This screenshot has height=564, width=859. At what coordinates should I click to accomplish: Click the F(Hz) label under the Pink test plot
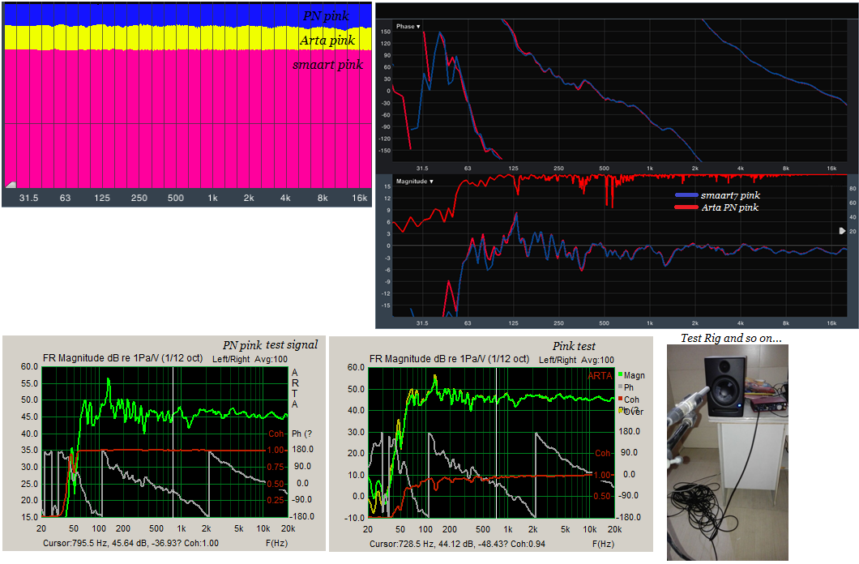[x=603, y=544]
